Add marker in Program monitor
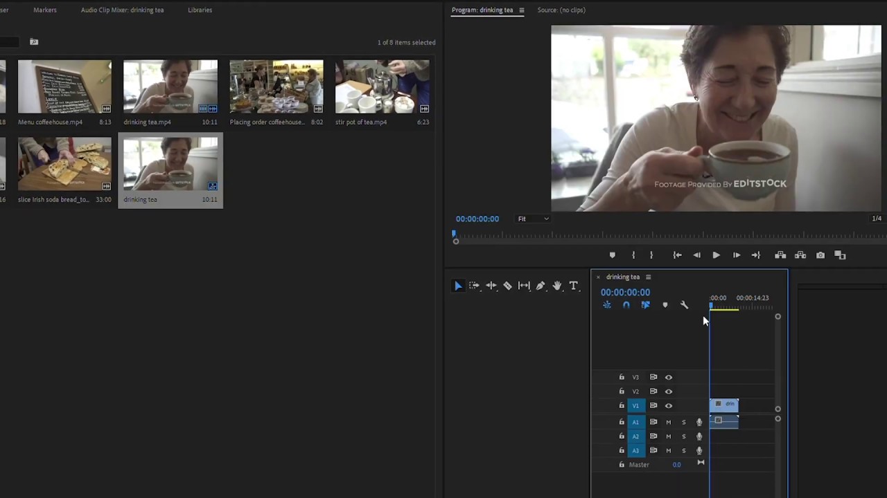 [x=612, y=255]
